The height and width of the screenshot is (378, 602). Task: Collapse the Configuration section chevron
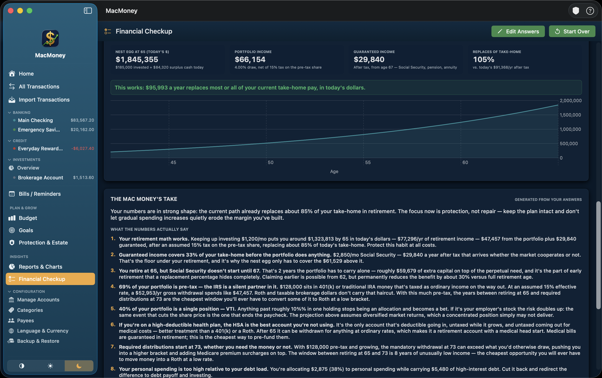click(9, 291)
